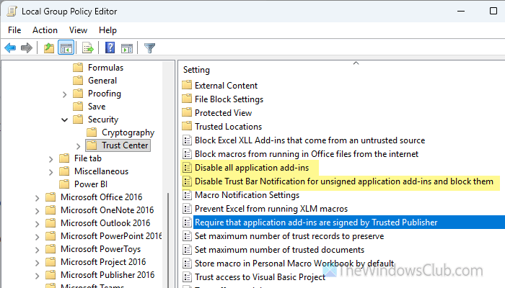Open the File Block Settings folder
This screenshot has height=288, width=505.
click(x=229, y=99)
